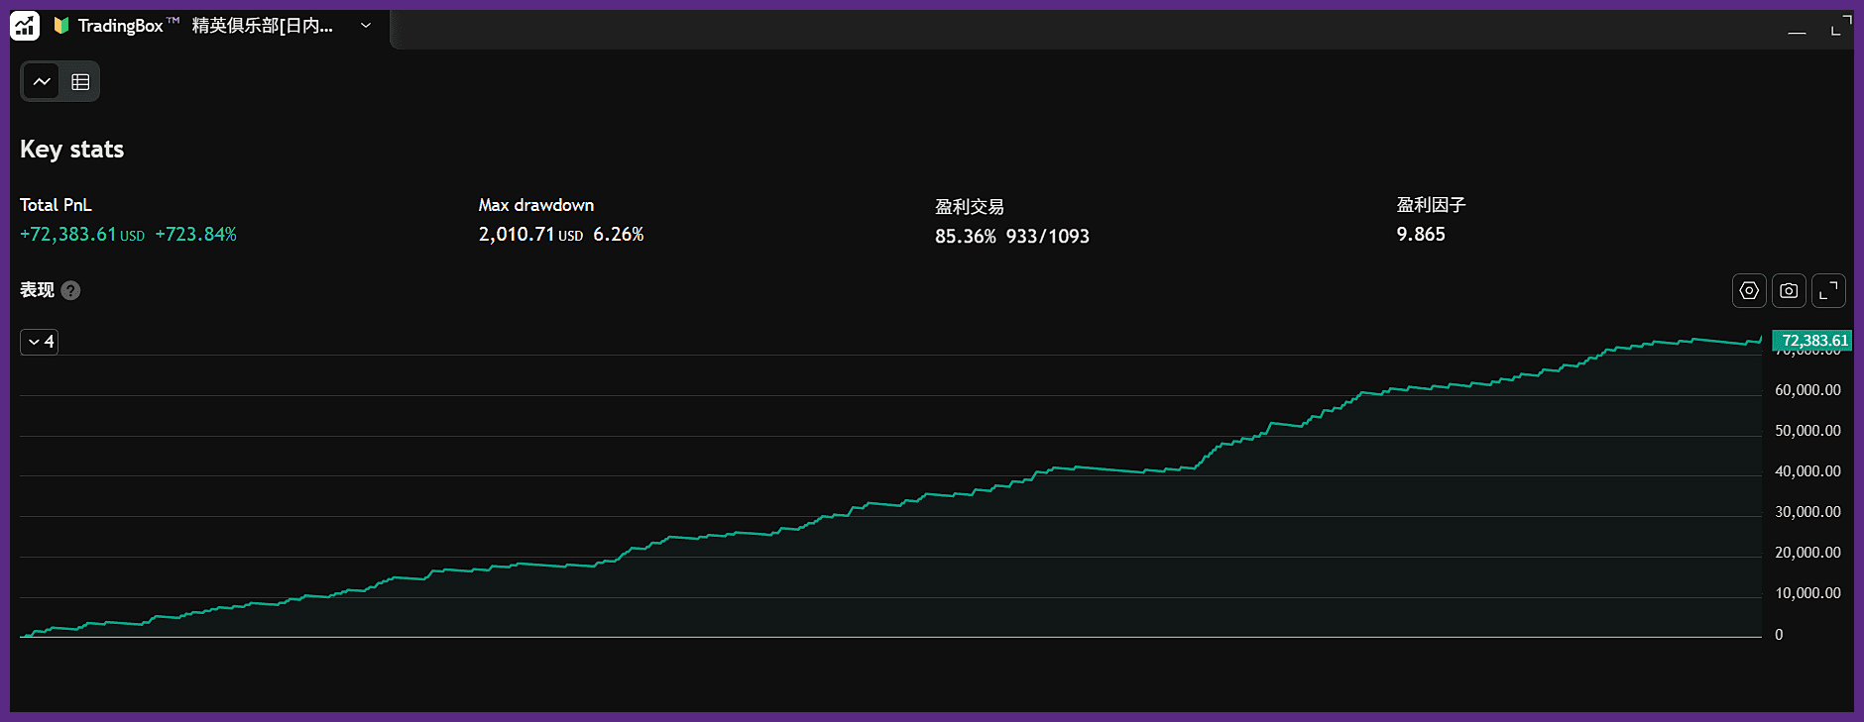Viewport: 1864px width, 722px height.
Task: Click the green TradingBox badge icon
Action: [61, 26]
